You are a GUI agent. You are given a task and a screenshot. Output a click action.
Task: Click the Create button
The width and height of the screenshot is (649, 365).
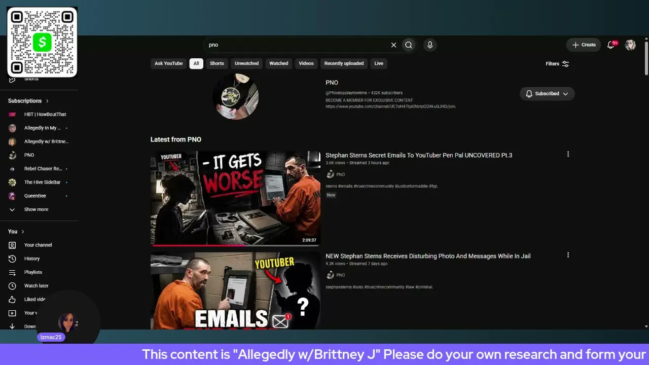(x=584, y=45)
